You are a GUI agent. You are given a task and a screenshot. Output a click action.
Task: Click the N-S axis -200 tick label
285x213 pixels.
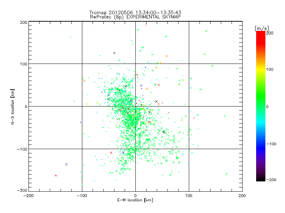click(22, 190)
